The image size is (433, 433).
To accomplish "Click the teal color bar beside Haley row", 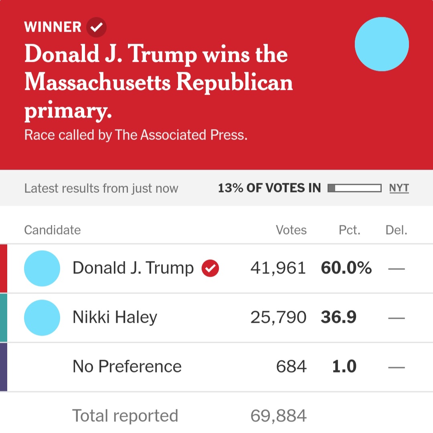I will [x=3, y=318].
